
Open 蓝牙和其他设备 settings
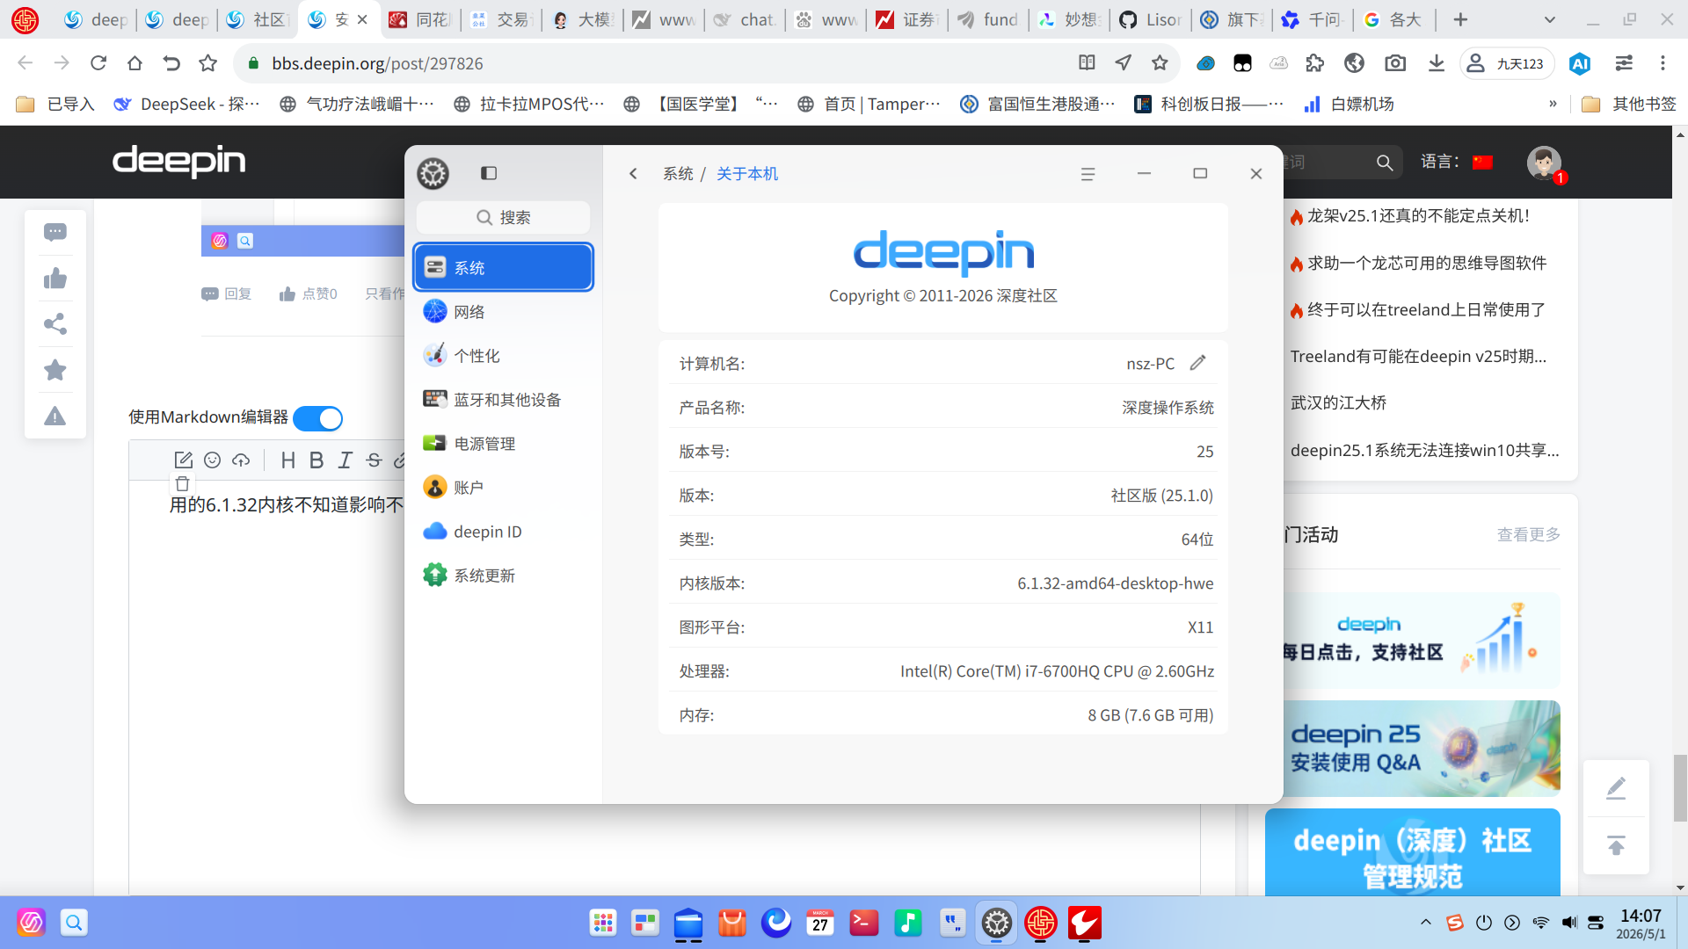point(503,400)
